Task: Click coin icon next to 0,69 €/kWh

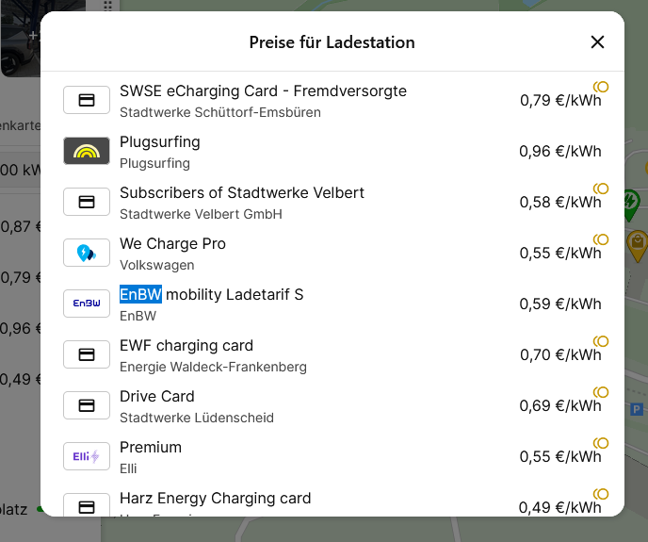Action: (601, 392)
